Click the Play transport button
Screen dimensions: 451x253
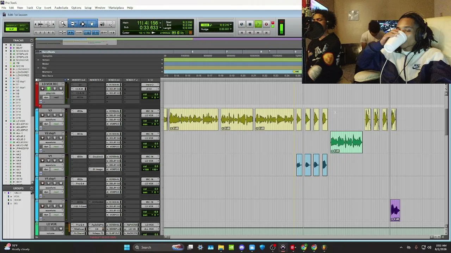[x=258, y=24]
